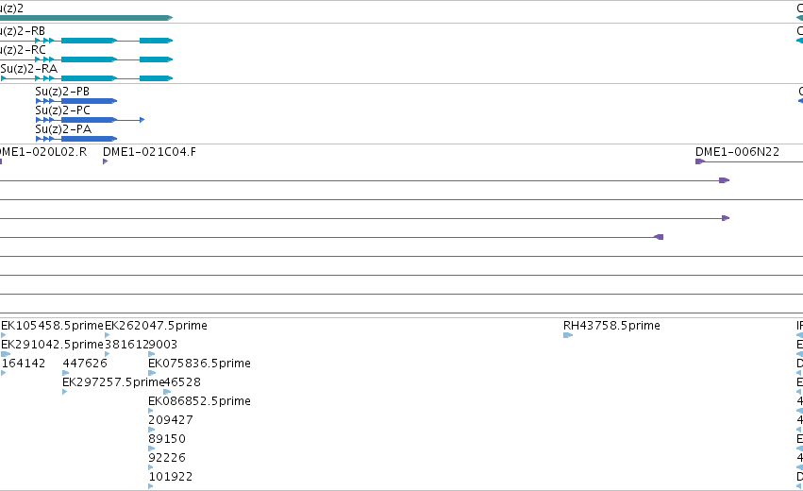This screenshot has width=803, height=491.
Task: Click the Su(z)2-RC transcript label
Action: point(23,50)
